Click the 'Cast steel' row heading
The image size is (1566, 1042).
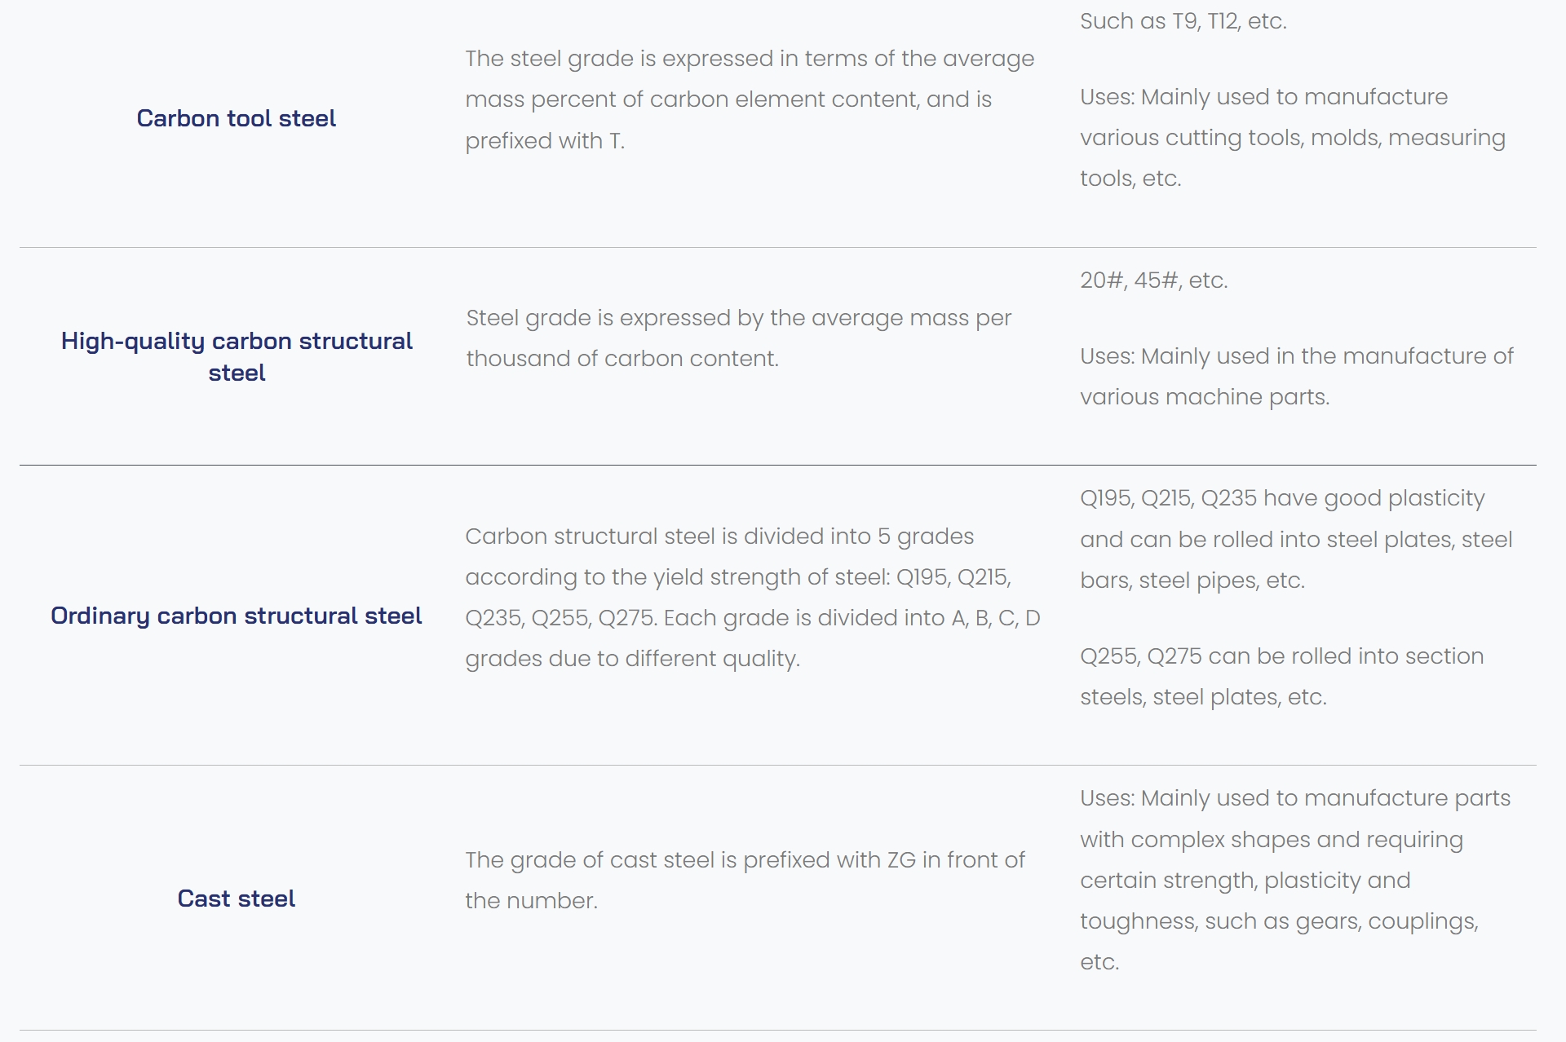[236, 899]
